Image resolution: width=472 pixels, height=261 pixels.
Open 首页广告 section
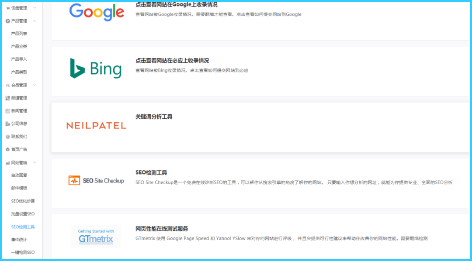[x=19, y=149]
